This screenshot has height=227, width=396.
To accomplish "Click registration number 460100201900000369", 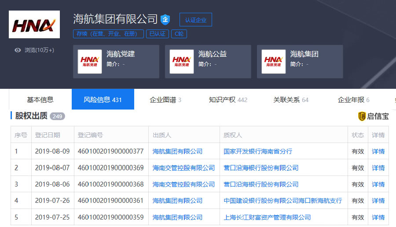I will 110,168.
